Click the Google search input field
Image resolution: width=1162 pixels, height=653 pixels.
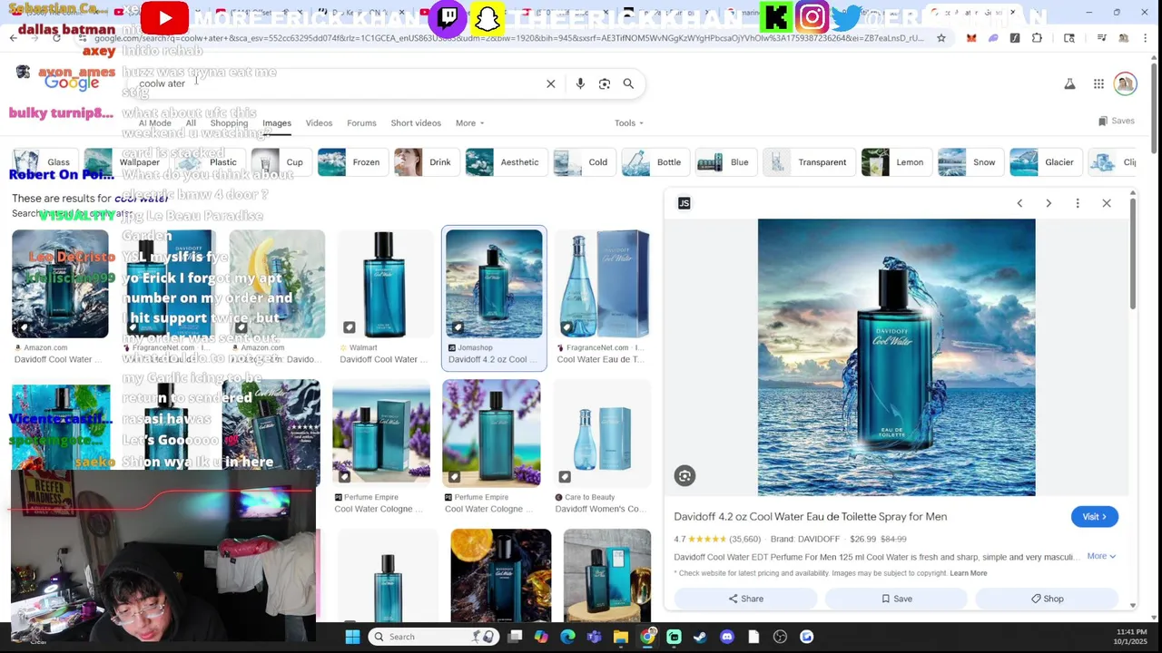click(x=336, y=83)
